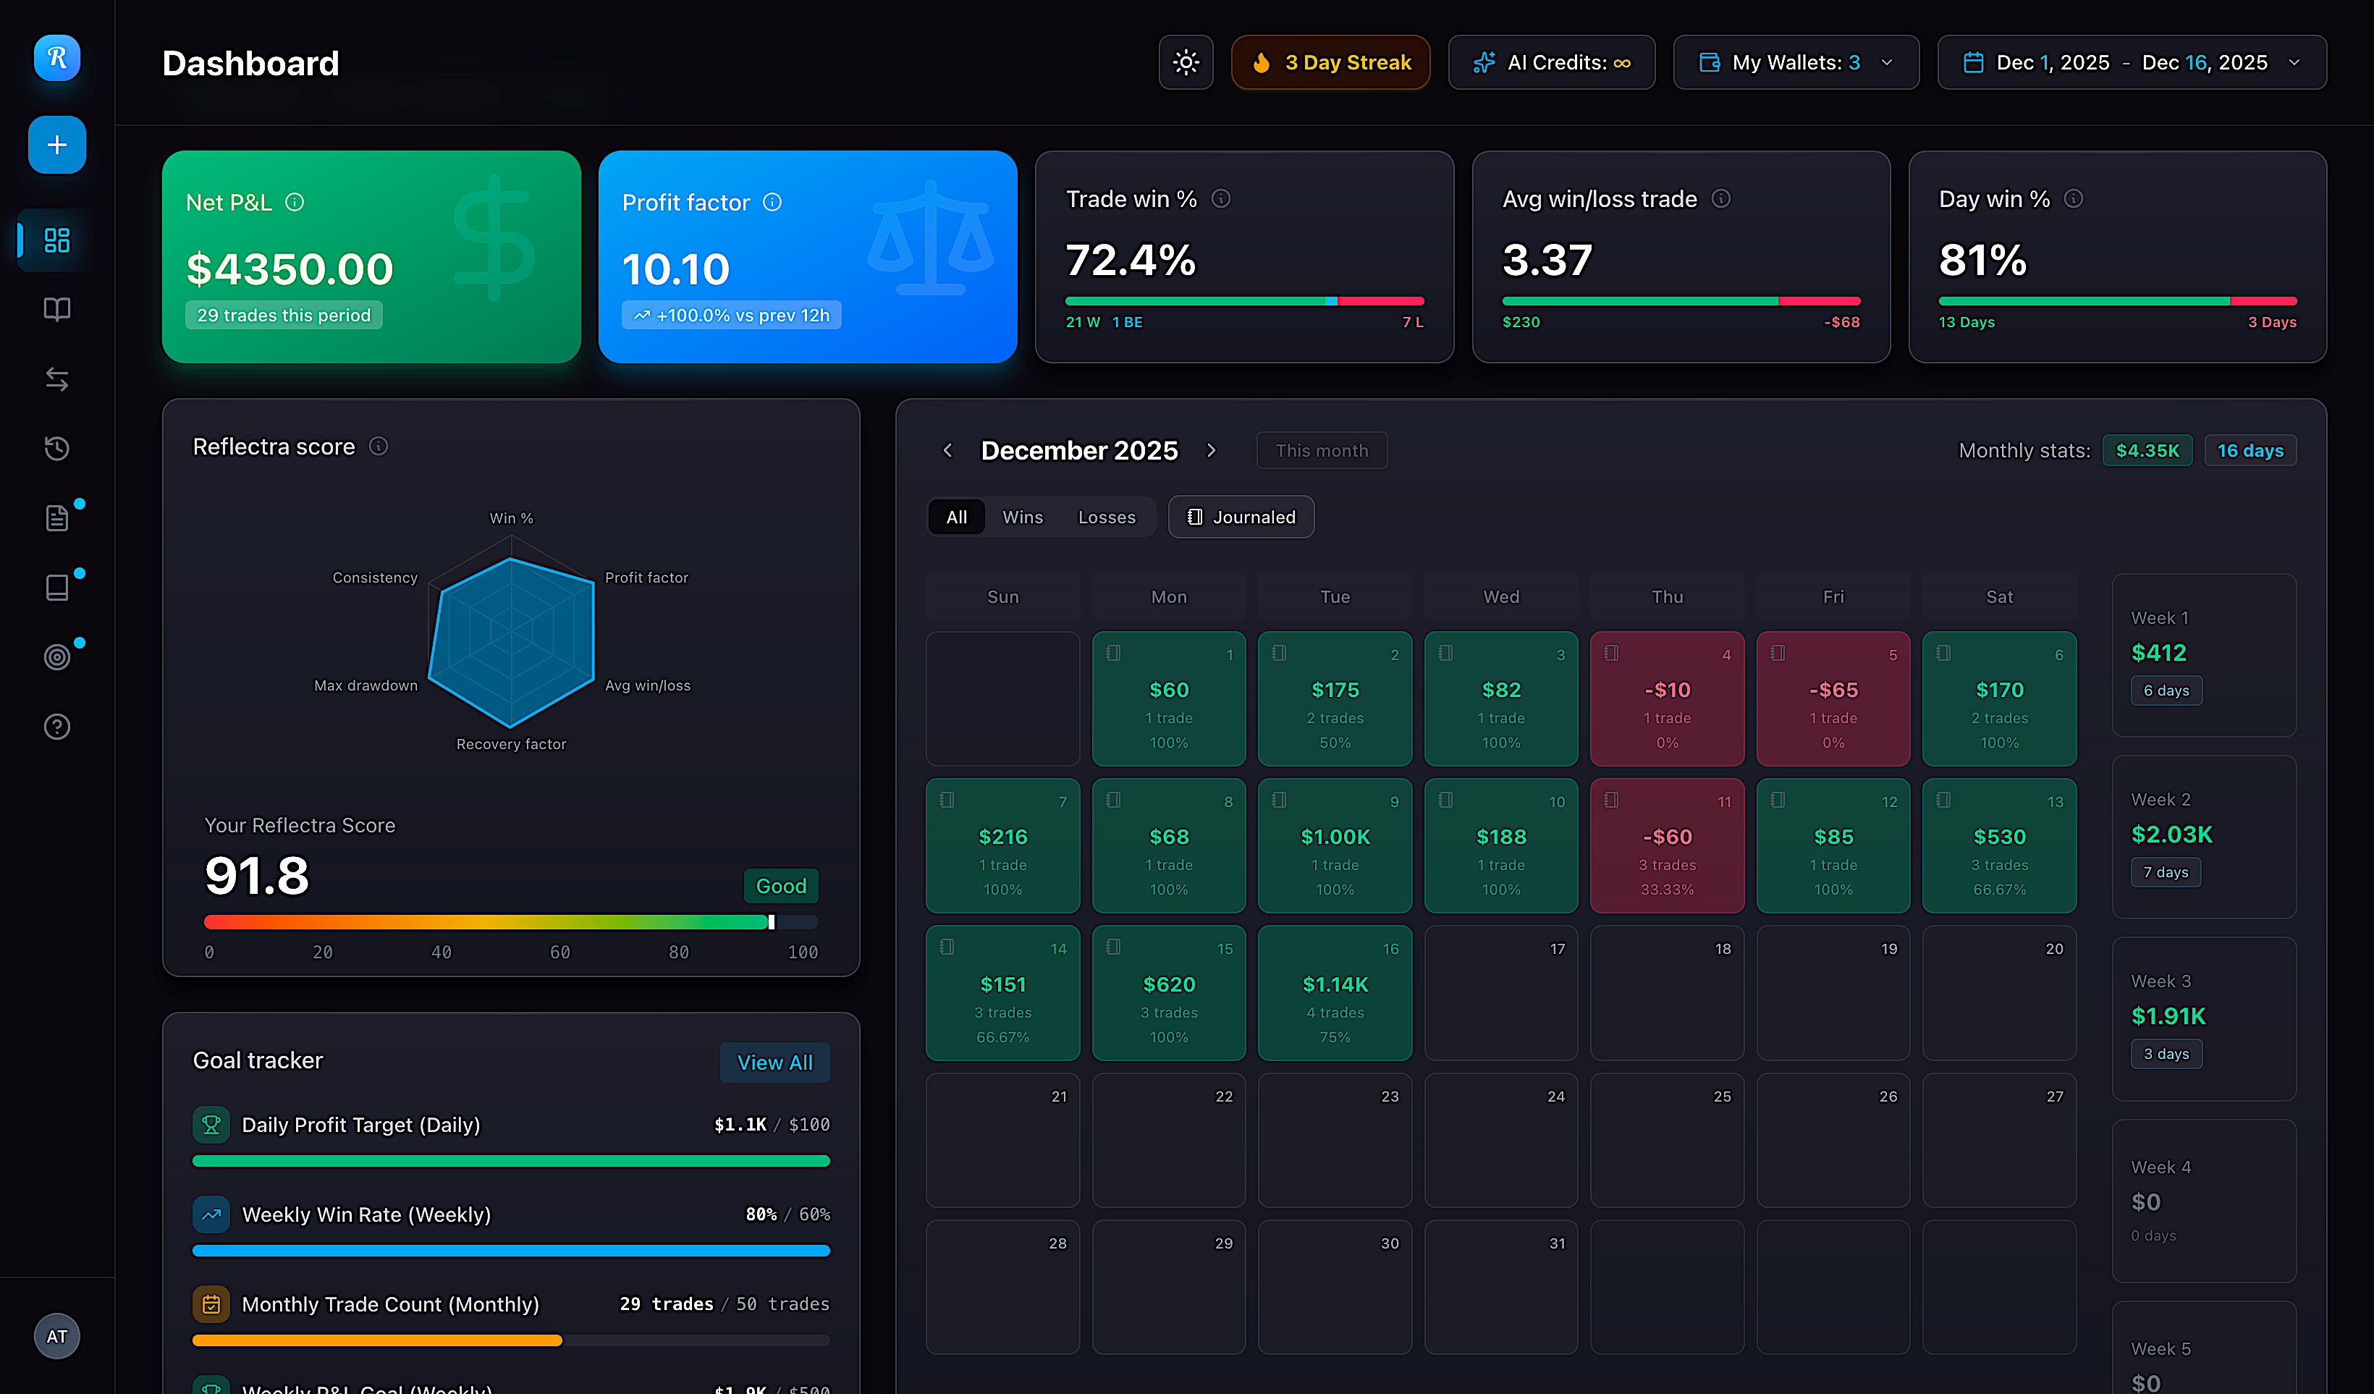The width and height of the screenshot is (2374, 1394).
Task: Click the target goals sidebar icon
Action: pos(56,656)
